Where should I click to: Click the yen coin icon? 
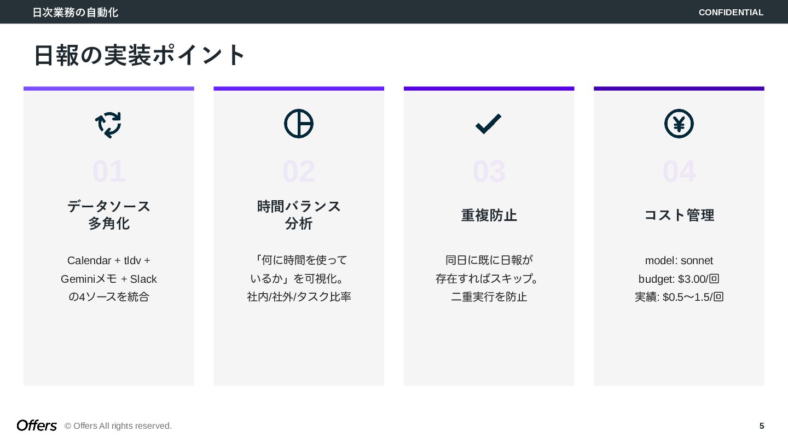pyautogui.click(x=679, y=124)
